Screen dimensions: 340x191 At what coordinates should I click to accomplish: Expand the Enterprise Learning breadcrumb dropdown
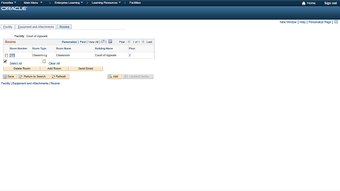(69, 3)
